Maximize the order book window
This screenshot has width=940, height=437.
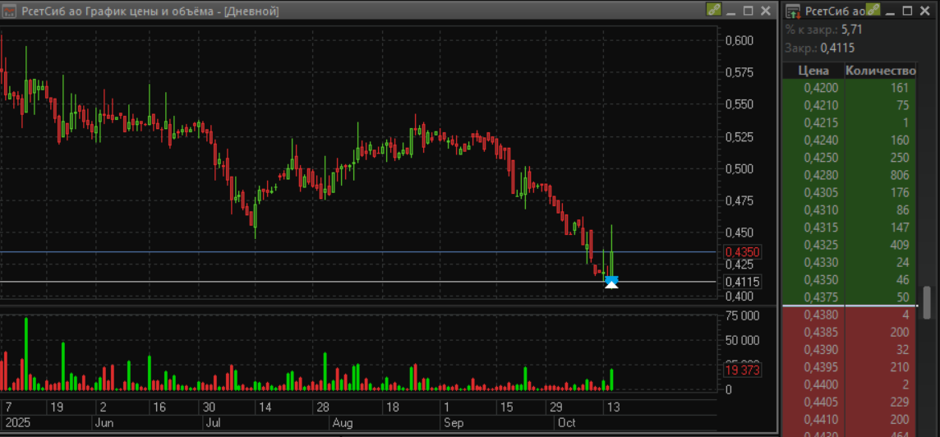tap(908, 11)
